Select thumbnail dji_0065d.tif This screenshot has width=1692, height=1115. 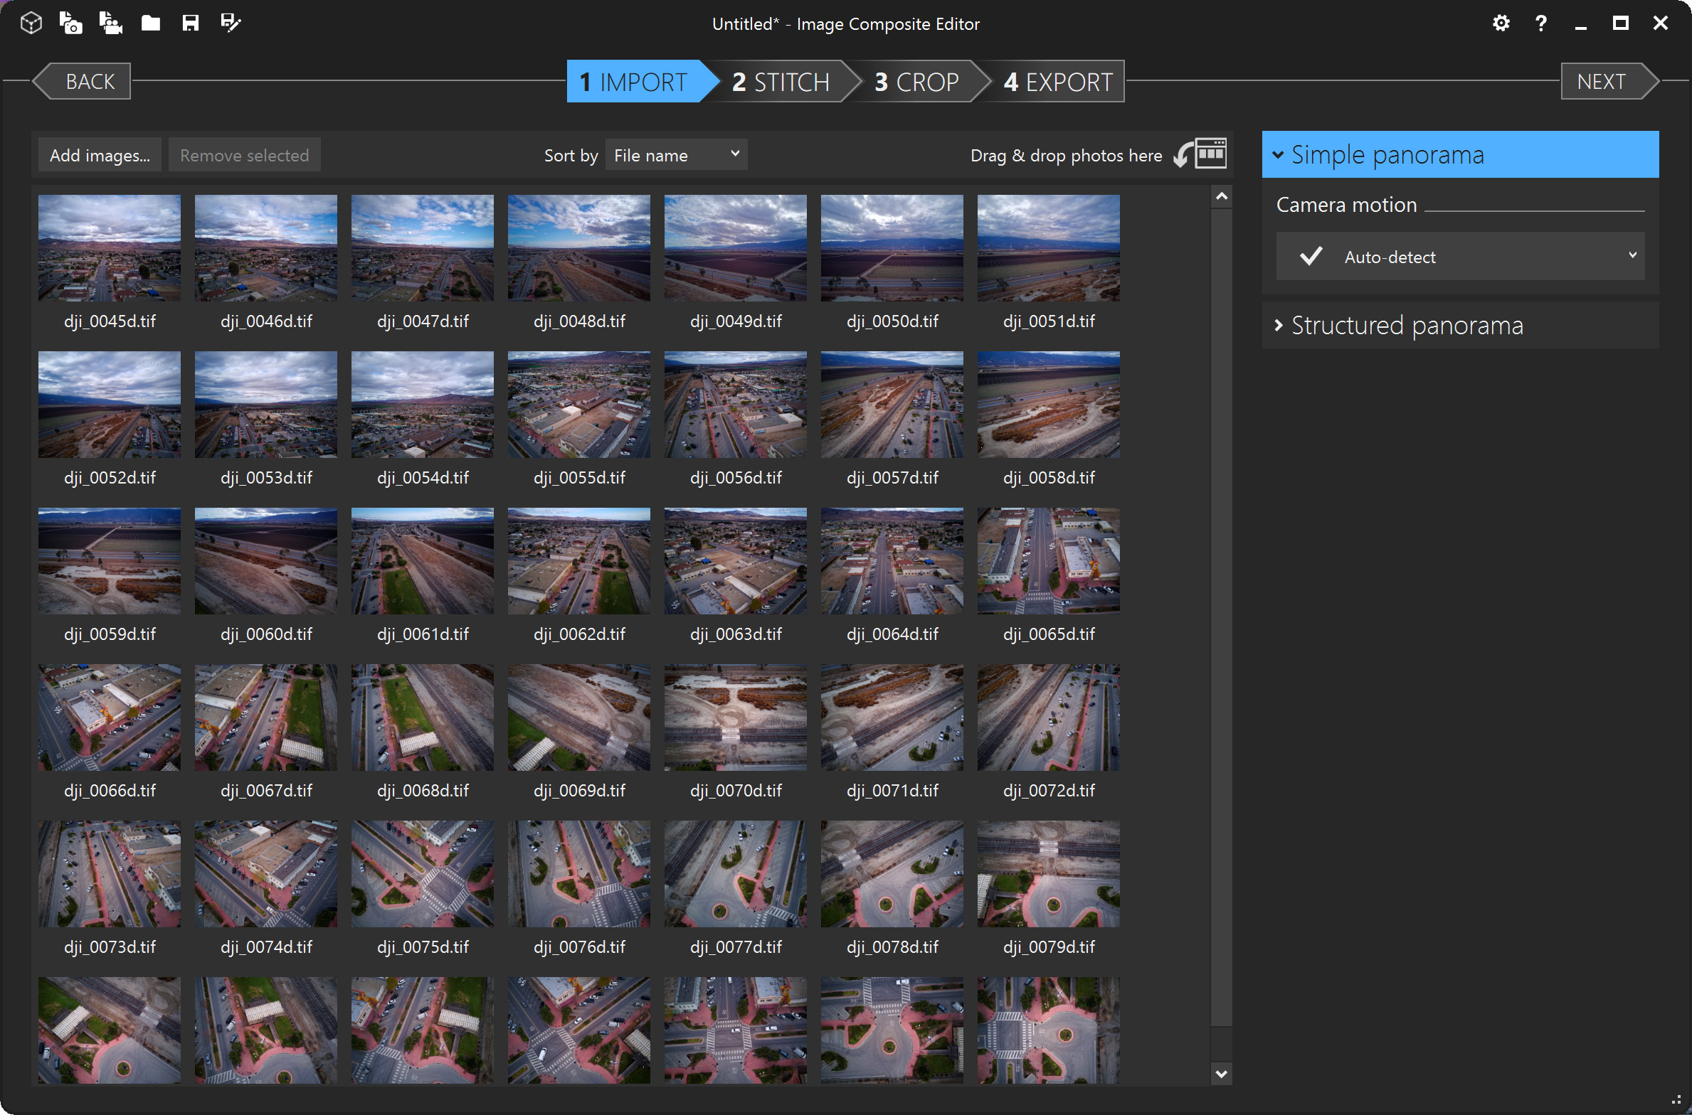(x=1049, y=561)
